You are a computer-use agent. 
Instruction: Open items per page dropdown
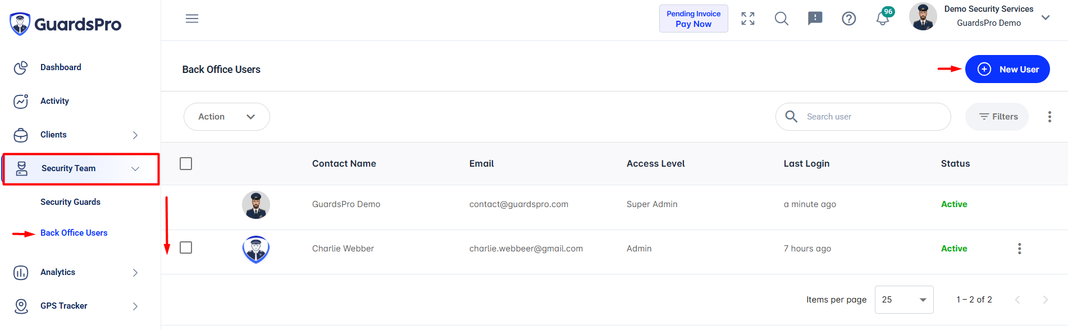coord(904,300)
